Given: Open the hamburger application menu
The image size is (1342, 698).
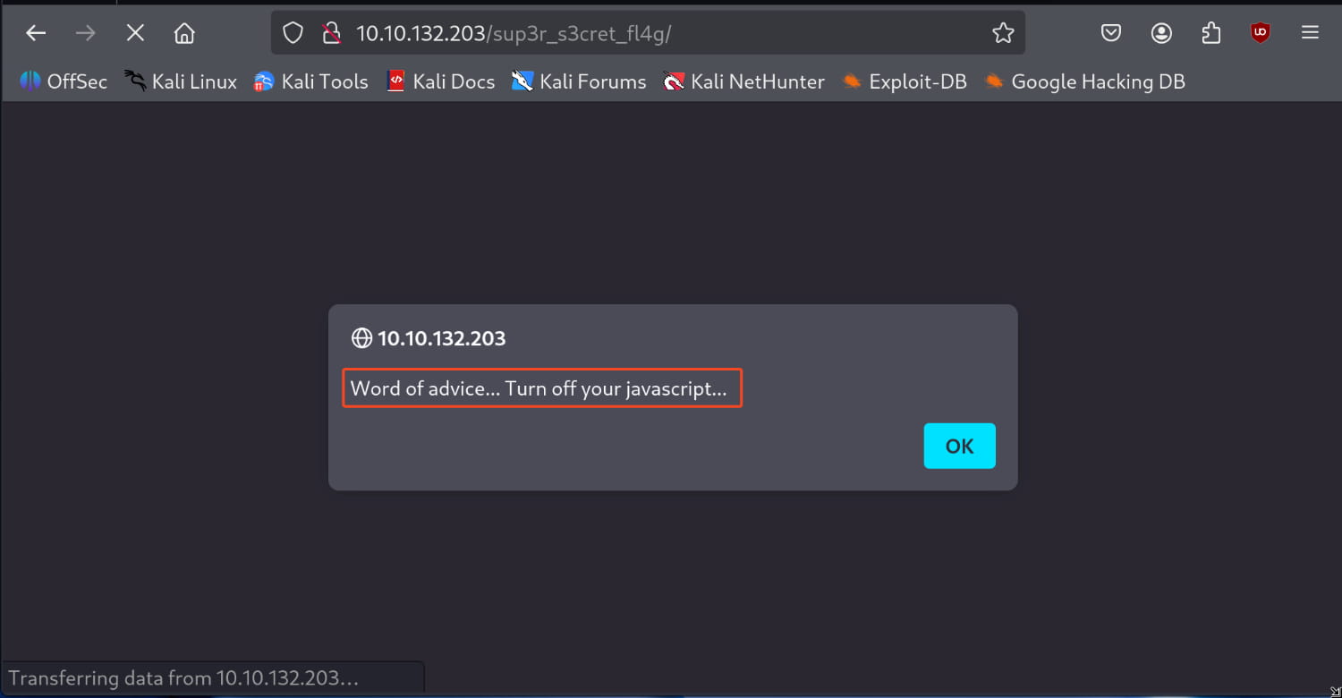Looking at the screenshot, I should click(1310, 33).
